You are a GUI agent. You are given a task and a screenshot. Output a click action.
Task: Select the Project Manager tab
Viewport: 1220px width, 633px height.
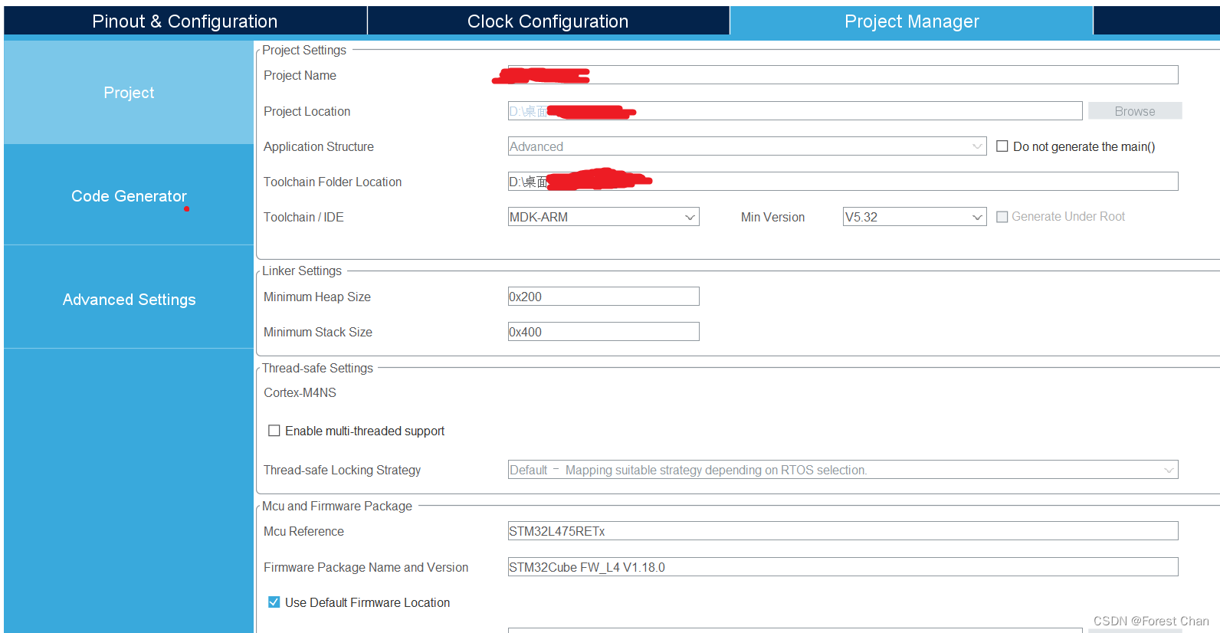(911, 21)
